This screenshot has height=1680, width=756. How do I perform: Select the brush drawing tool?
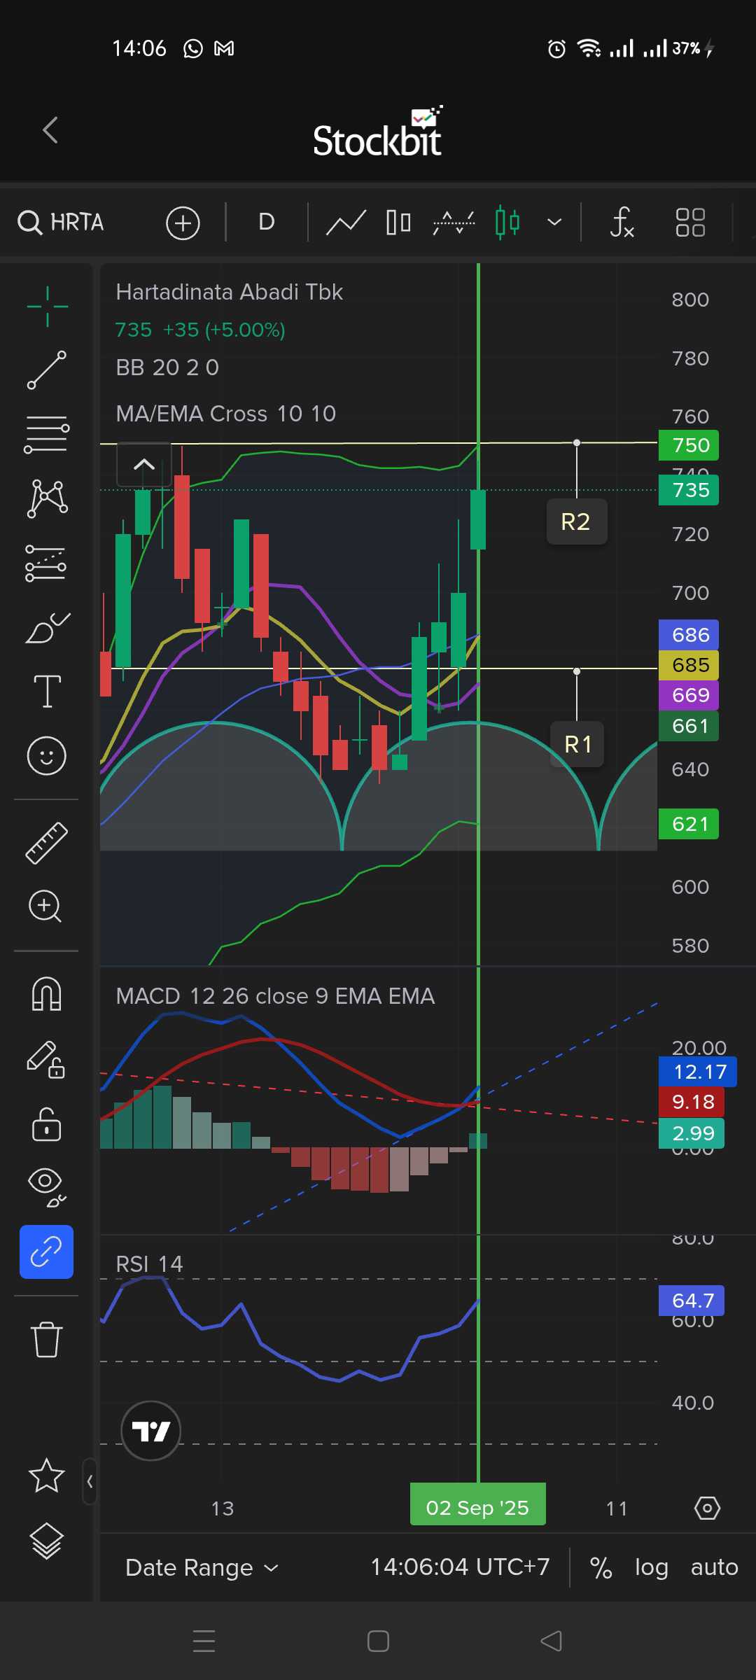pos(47,628)
